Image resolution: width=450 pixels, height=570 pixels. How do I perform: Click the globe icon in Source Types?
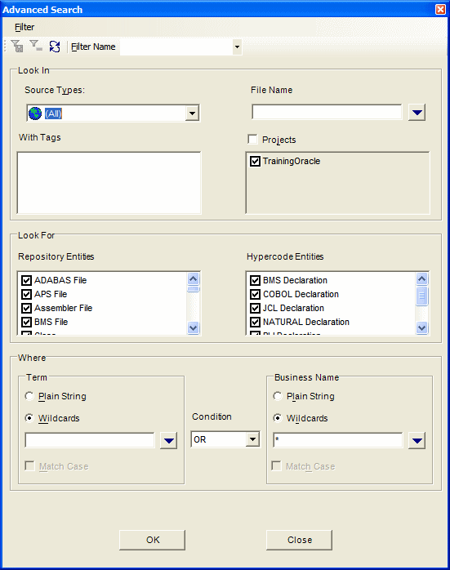click(x=35, y=114)
